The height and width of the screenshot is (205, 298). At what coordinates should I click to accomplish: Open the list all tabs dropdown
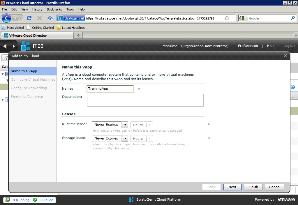coord(296,35)
